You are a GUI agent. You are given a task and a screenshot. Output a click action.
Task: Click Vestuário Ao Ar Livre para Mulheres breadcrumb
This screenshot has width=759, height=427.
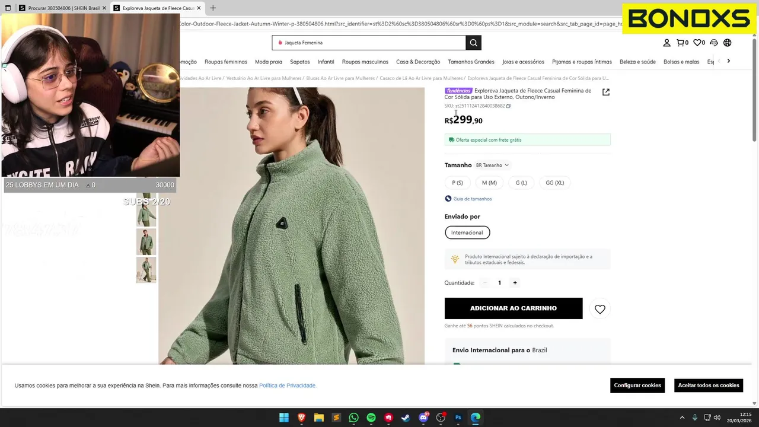pyautogui.click(x=264, y=78)
